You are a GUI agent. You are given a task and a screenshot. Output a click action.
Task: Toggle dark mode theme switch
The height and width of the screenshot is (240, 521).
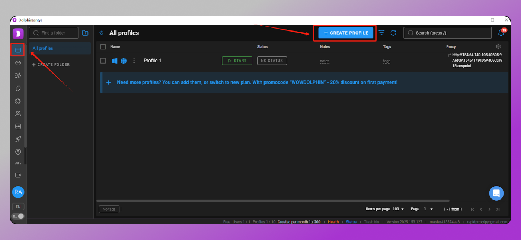18,216
